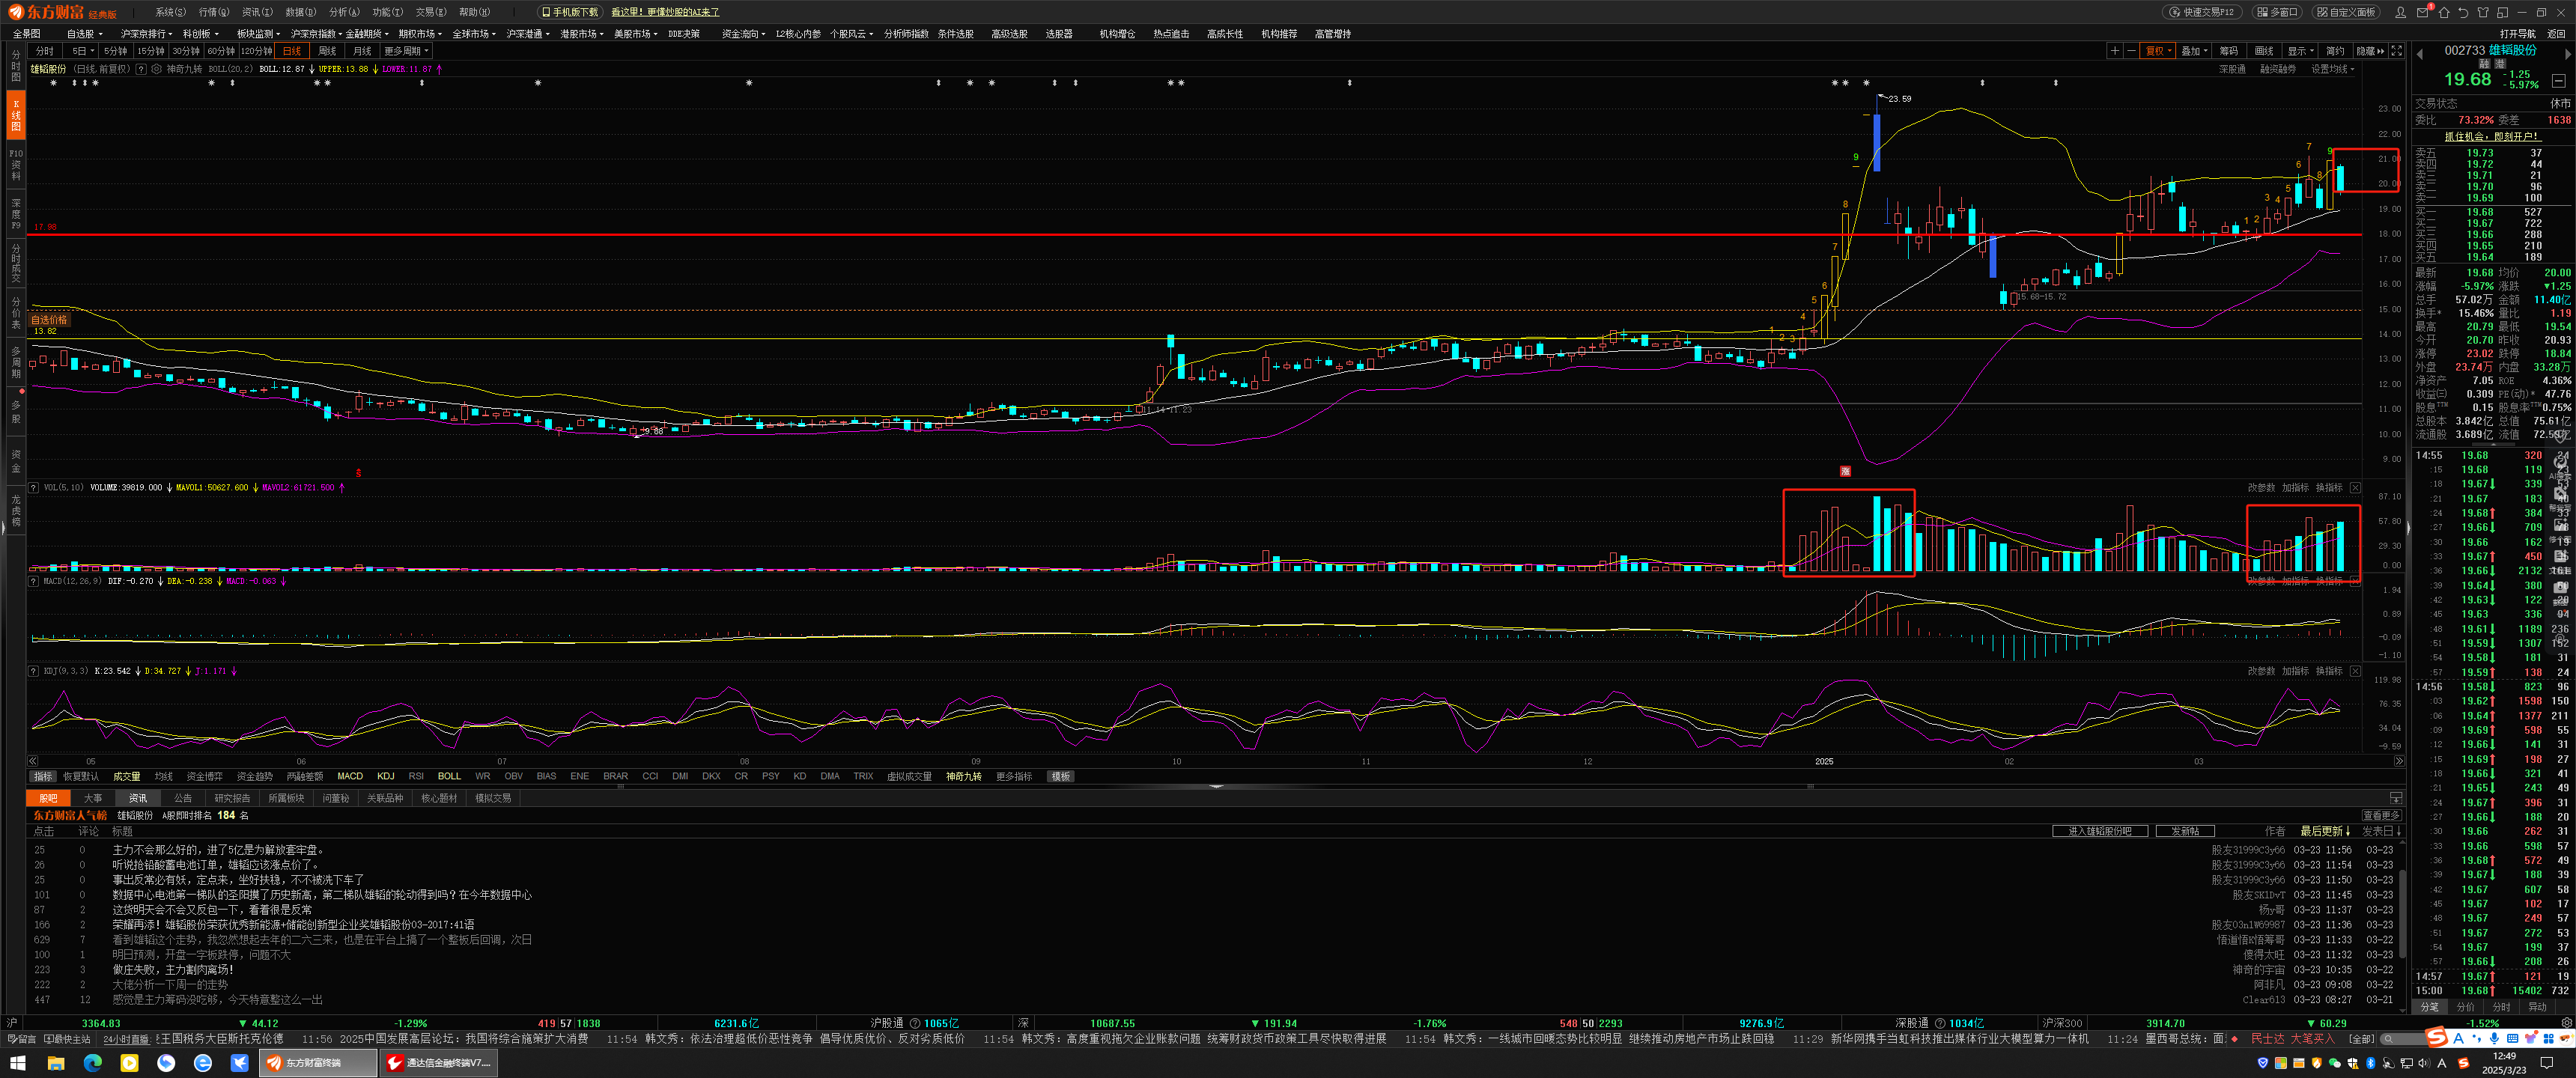Click the 发新帖 button

(2185, 831)
